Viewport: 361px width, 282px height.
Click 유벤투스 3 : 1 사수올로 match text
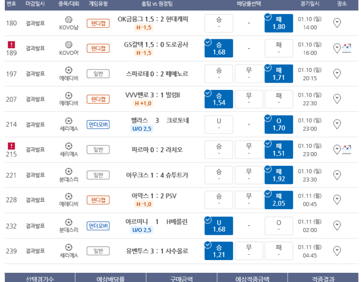pos(157,251)
